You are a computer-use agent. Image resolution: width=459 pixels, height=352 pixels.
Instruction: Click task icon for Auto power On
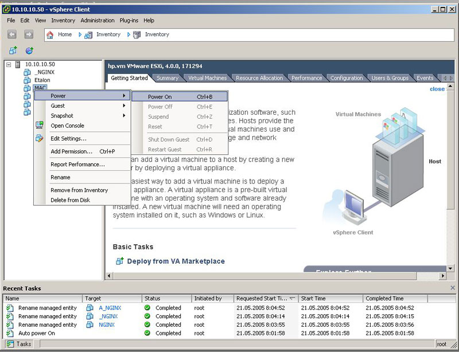click(x=10, y=333)
